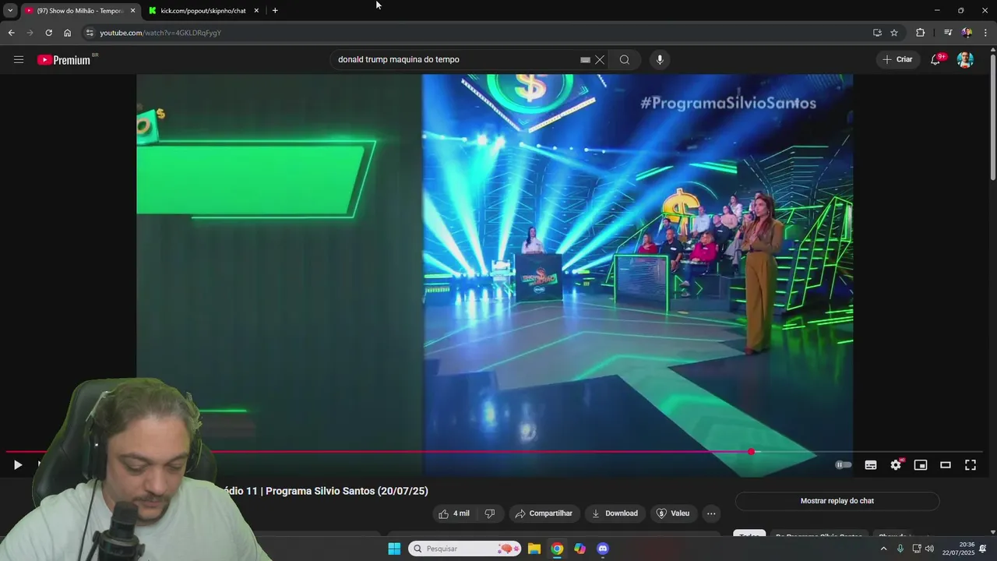This screenshot has width=997, height=561.
Task: Like the video (4 mil)
Action: (454, 513)
